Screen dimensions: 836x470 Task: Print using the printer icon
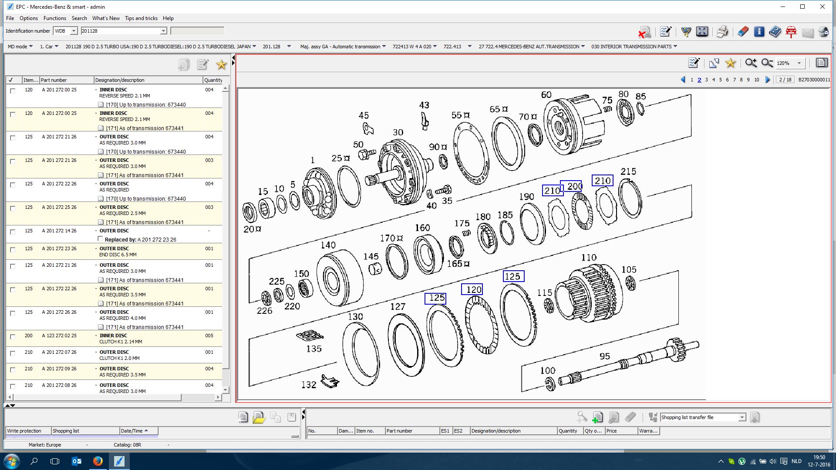tap(722, 31)
